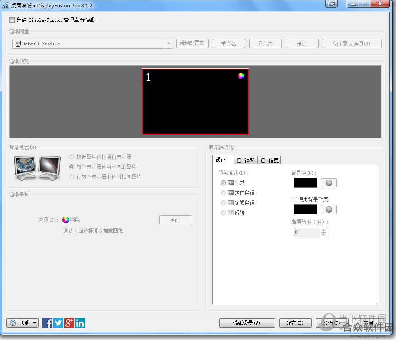396x340 pixels.
Task: Enable the 使用背景渐层 checkbox
Action: click(x=293, y=199)
